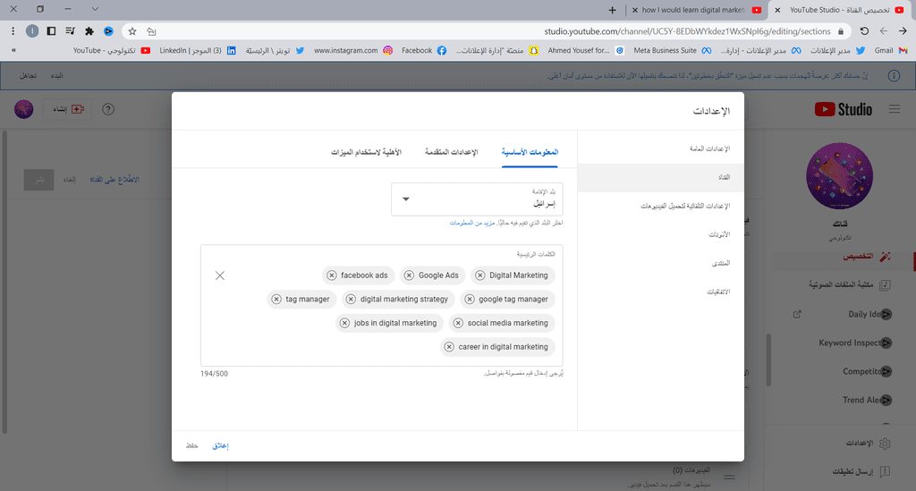The height and width of the screenshot is (491, 916).
Task: Open the browser extensions puzzle icon
Action: point(89,31)
